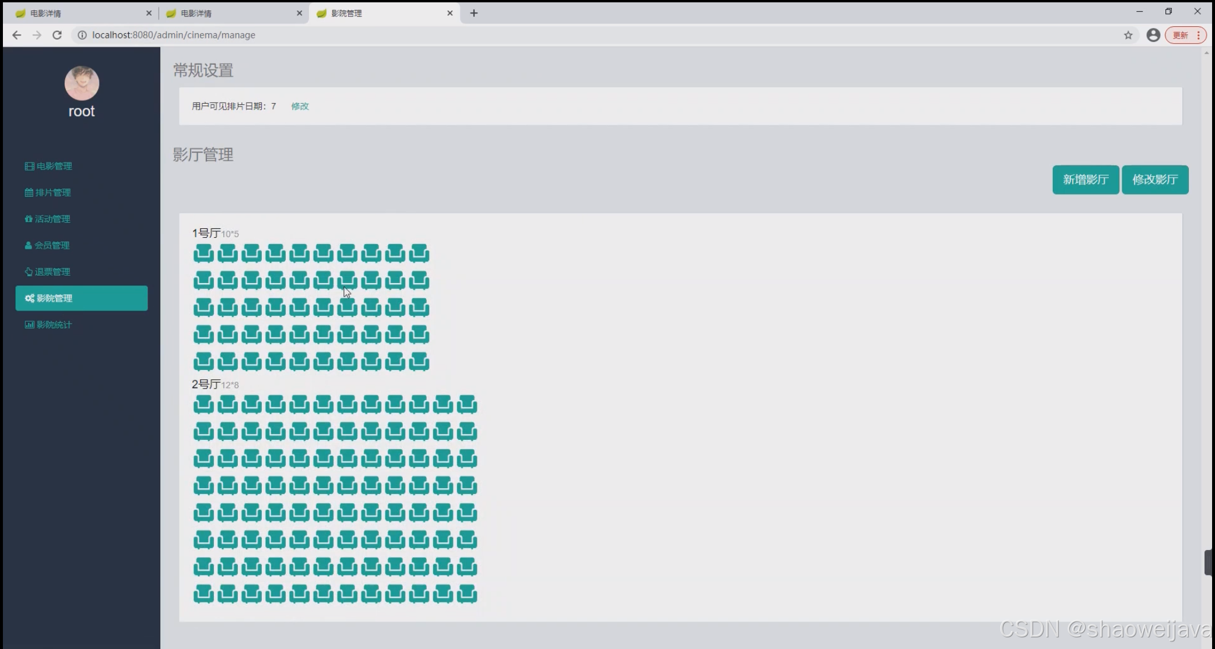Click the 修改影厅 button

tap(1154, 179)
